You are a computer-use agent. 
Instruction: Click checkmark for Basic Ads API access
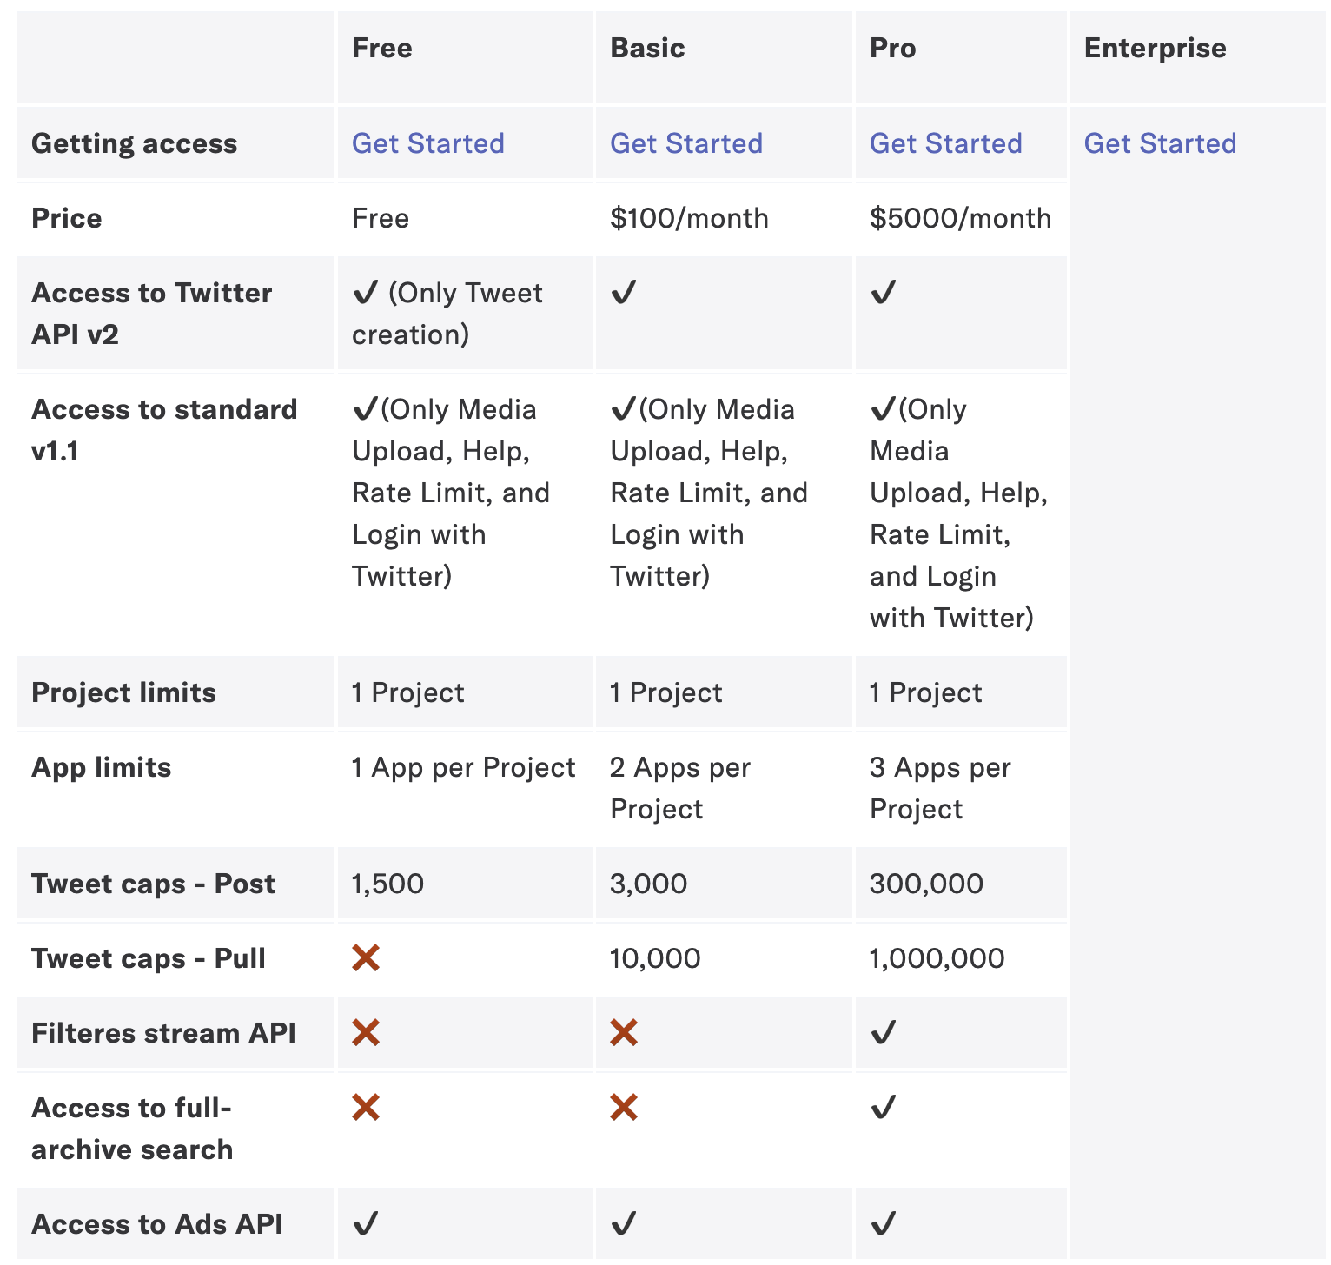coord(623,1224)
